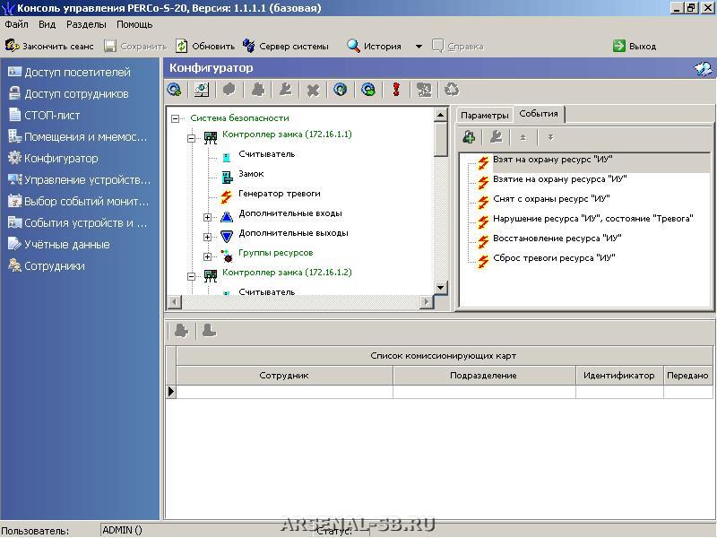Click the device tree scroll down arrow
The height and width of the screenshot is (538, 717).
440,287
